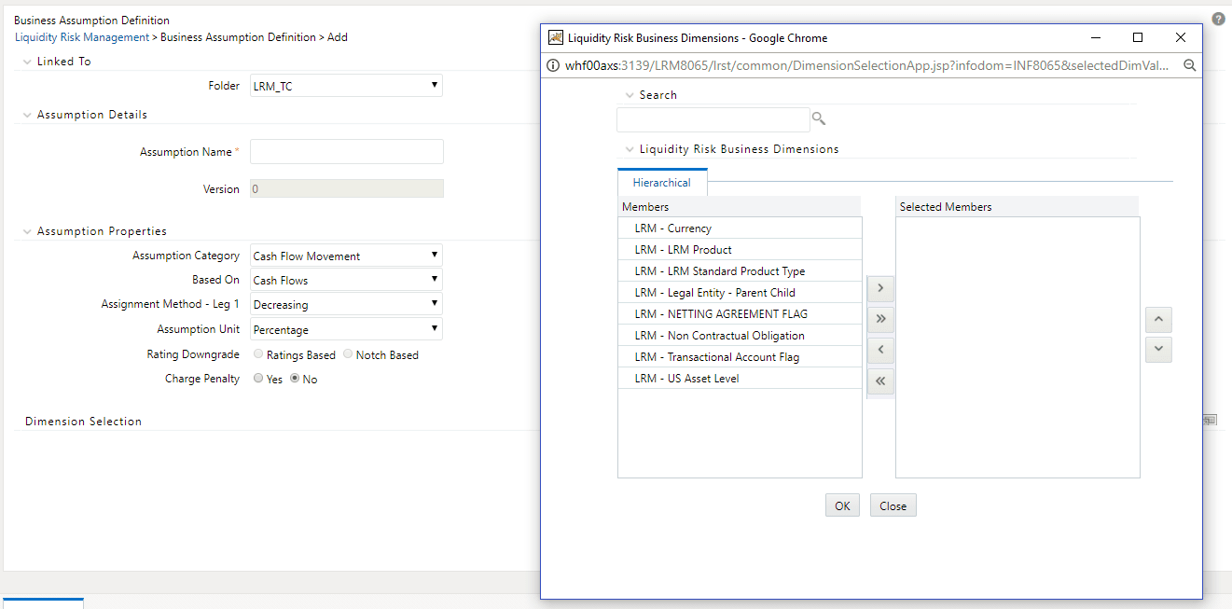Open the Assumption Unit dropdown
Image resolution: width=1232 pixels, height=609 pixels.
[347, 329]
